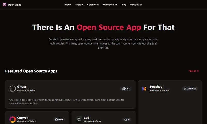Viewport: 207px width, 124px height.
Task: Click the 'Alternative to Mixpanel' text
Action: (160, 90)
